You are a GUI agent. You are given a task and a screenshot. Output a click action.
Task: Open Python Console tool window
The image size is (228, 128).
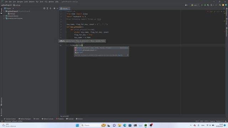pos(47,119)
